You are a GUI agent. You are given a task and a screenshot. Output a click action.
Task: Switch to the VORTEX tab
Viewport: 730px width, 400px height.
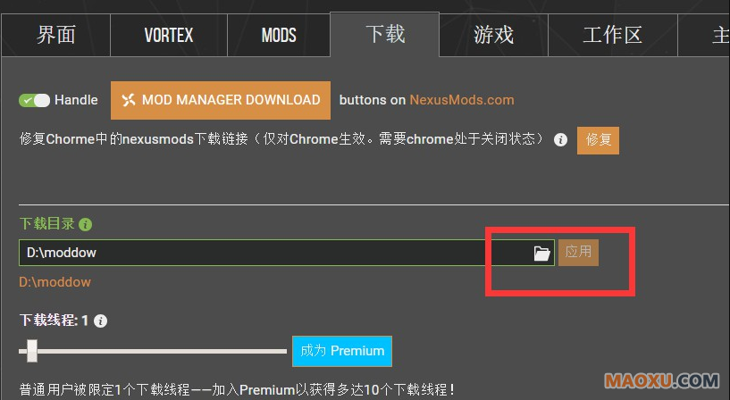click(169, 35)
